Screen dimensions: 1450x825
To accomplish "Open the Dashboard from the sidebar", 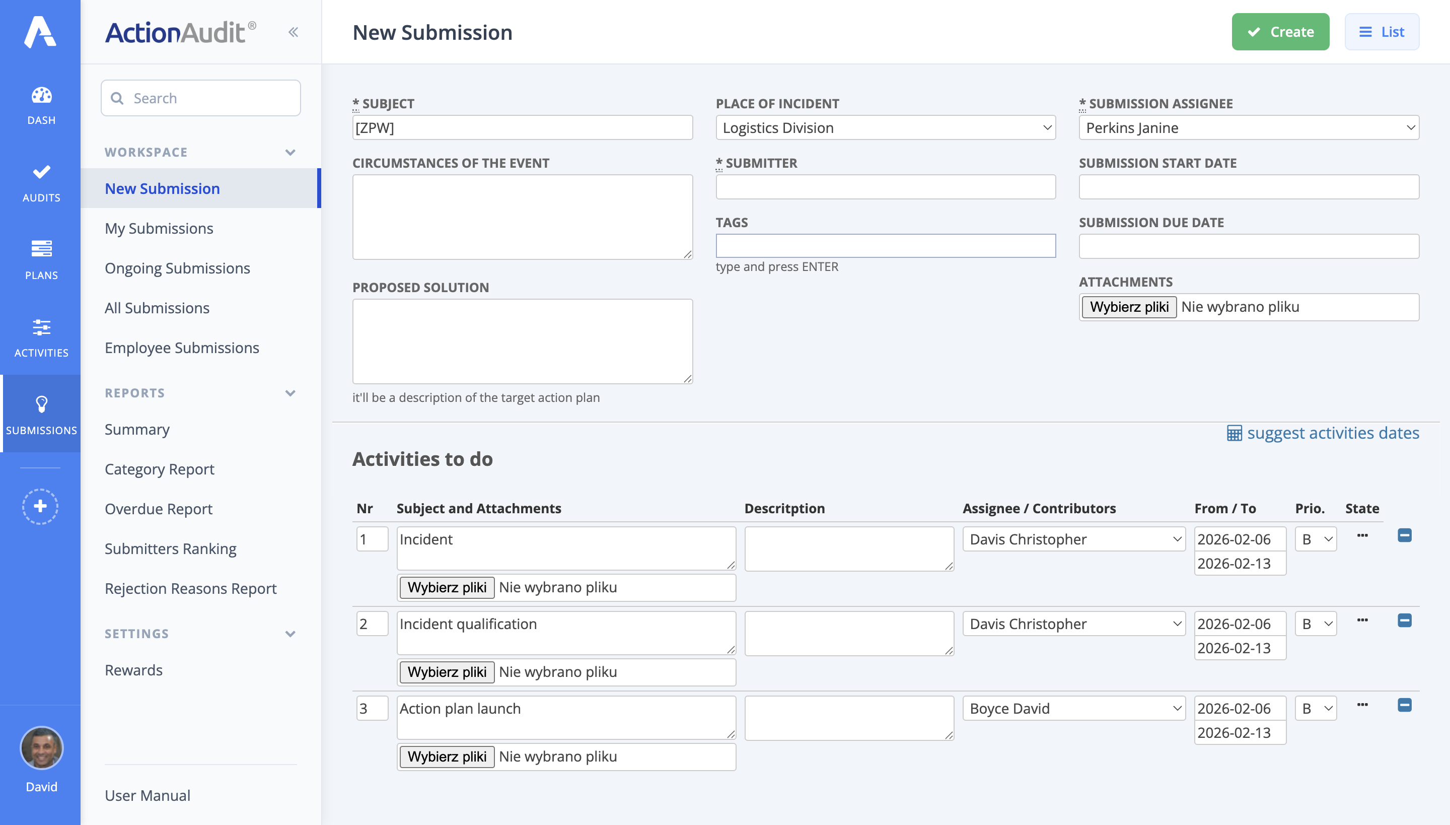I will click(40, 102).
